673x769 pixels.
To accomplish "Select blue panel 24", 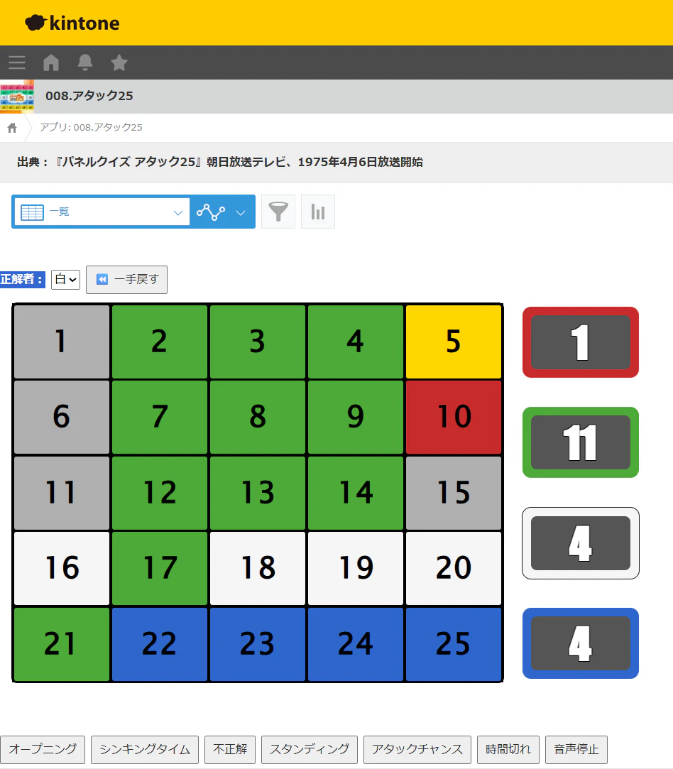I will coord(356,644).
